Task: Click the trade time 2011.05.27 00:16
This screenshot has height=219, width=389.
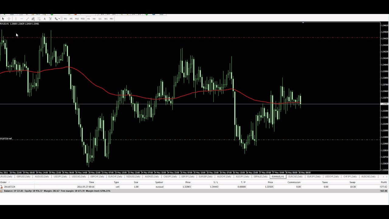Action: click(85, 187)
